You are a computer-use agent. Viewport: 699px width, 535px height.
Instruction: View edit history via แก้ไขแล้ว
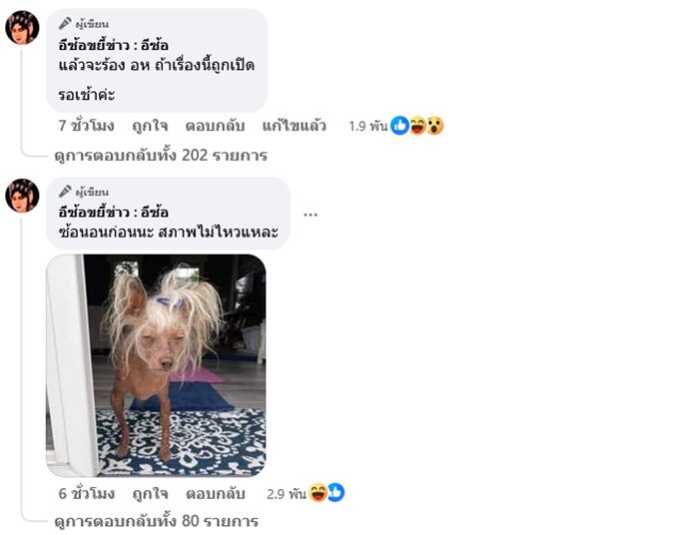click(295, 126)
